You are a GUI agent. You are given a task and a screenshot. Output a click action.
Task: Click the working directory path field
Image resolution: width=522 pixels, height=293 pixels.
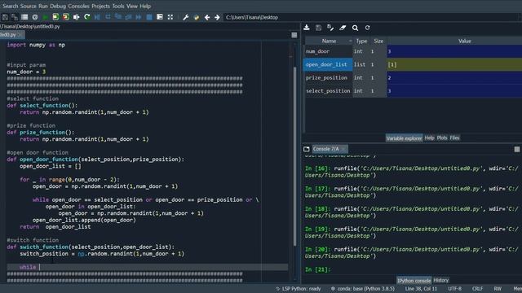(x=372, y=17)
